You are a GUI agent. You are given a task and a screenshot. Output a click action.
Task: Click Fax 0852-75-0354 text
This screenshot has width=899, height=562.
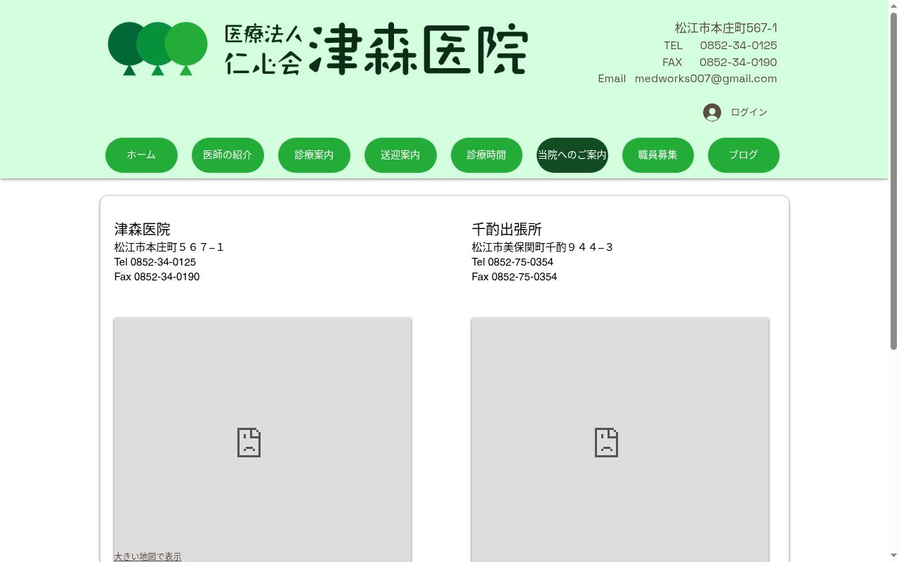pyautogui.click(x=514, y=277)
